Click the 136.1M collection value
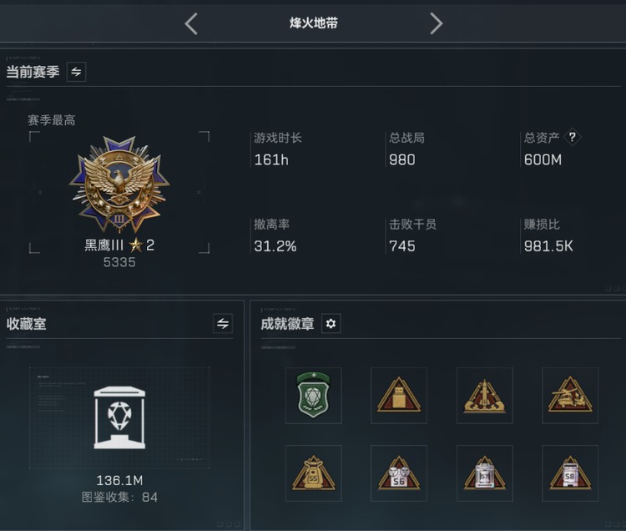The width and height of the screenshot is (626, 531). pyautogui.click(x=119, y=480)
